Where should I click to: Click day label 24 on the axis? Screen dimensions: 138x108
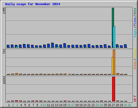(101, 105)
